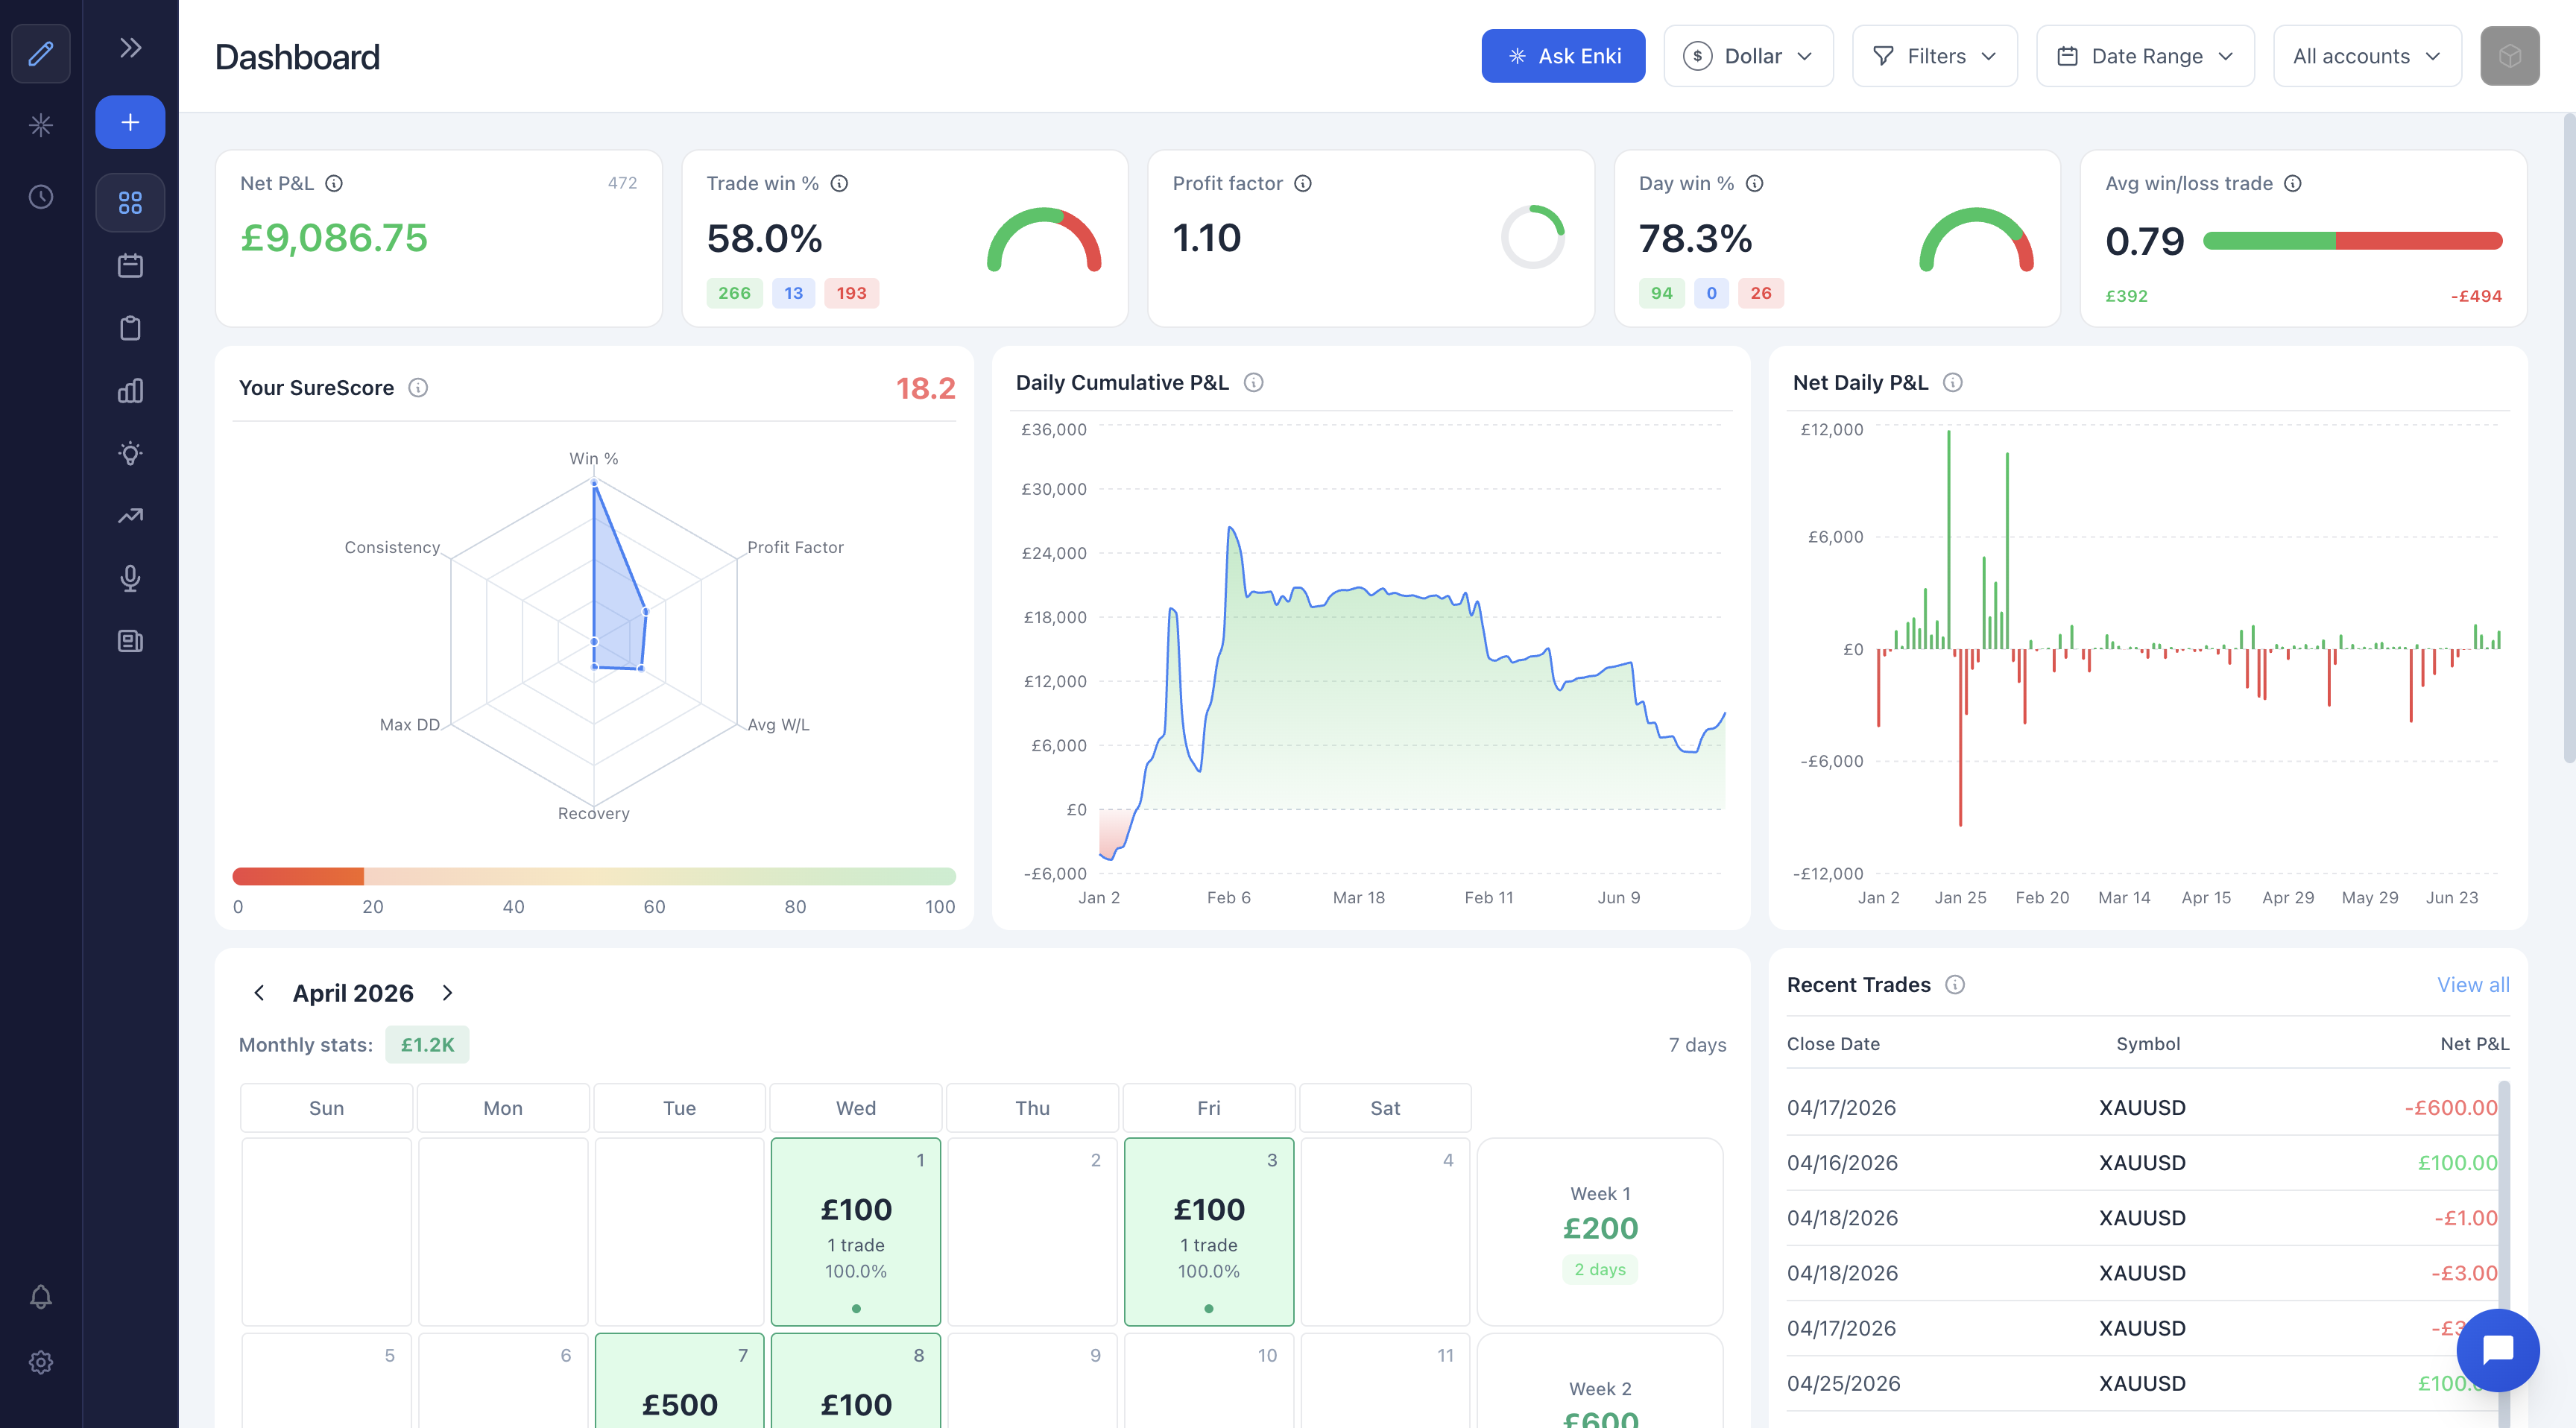Open notifications bell icon
This screenshot has height=1428, width=2576.
(x=41, y=1297)
